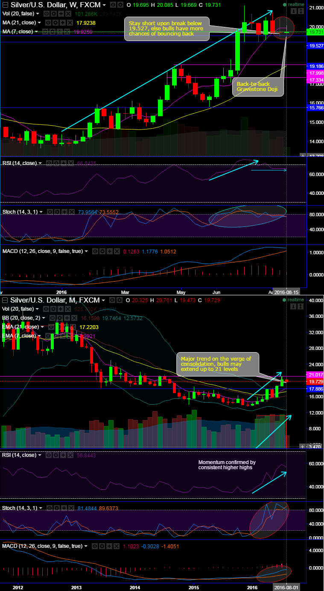Open settings gear for weekly RSI (14, close)
Viewport: 324px width, 591px height.
[56, 163]
